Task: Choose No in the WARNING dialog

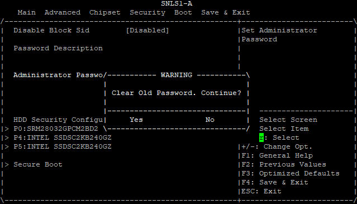Action: pos(210,120)
